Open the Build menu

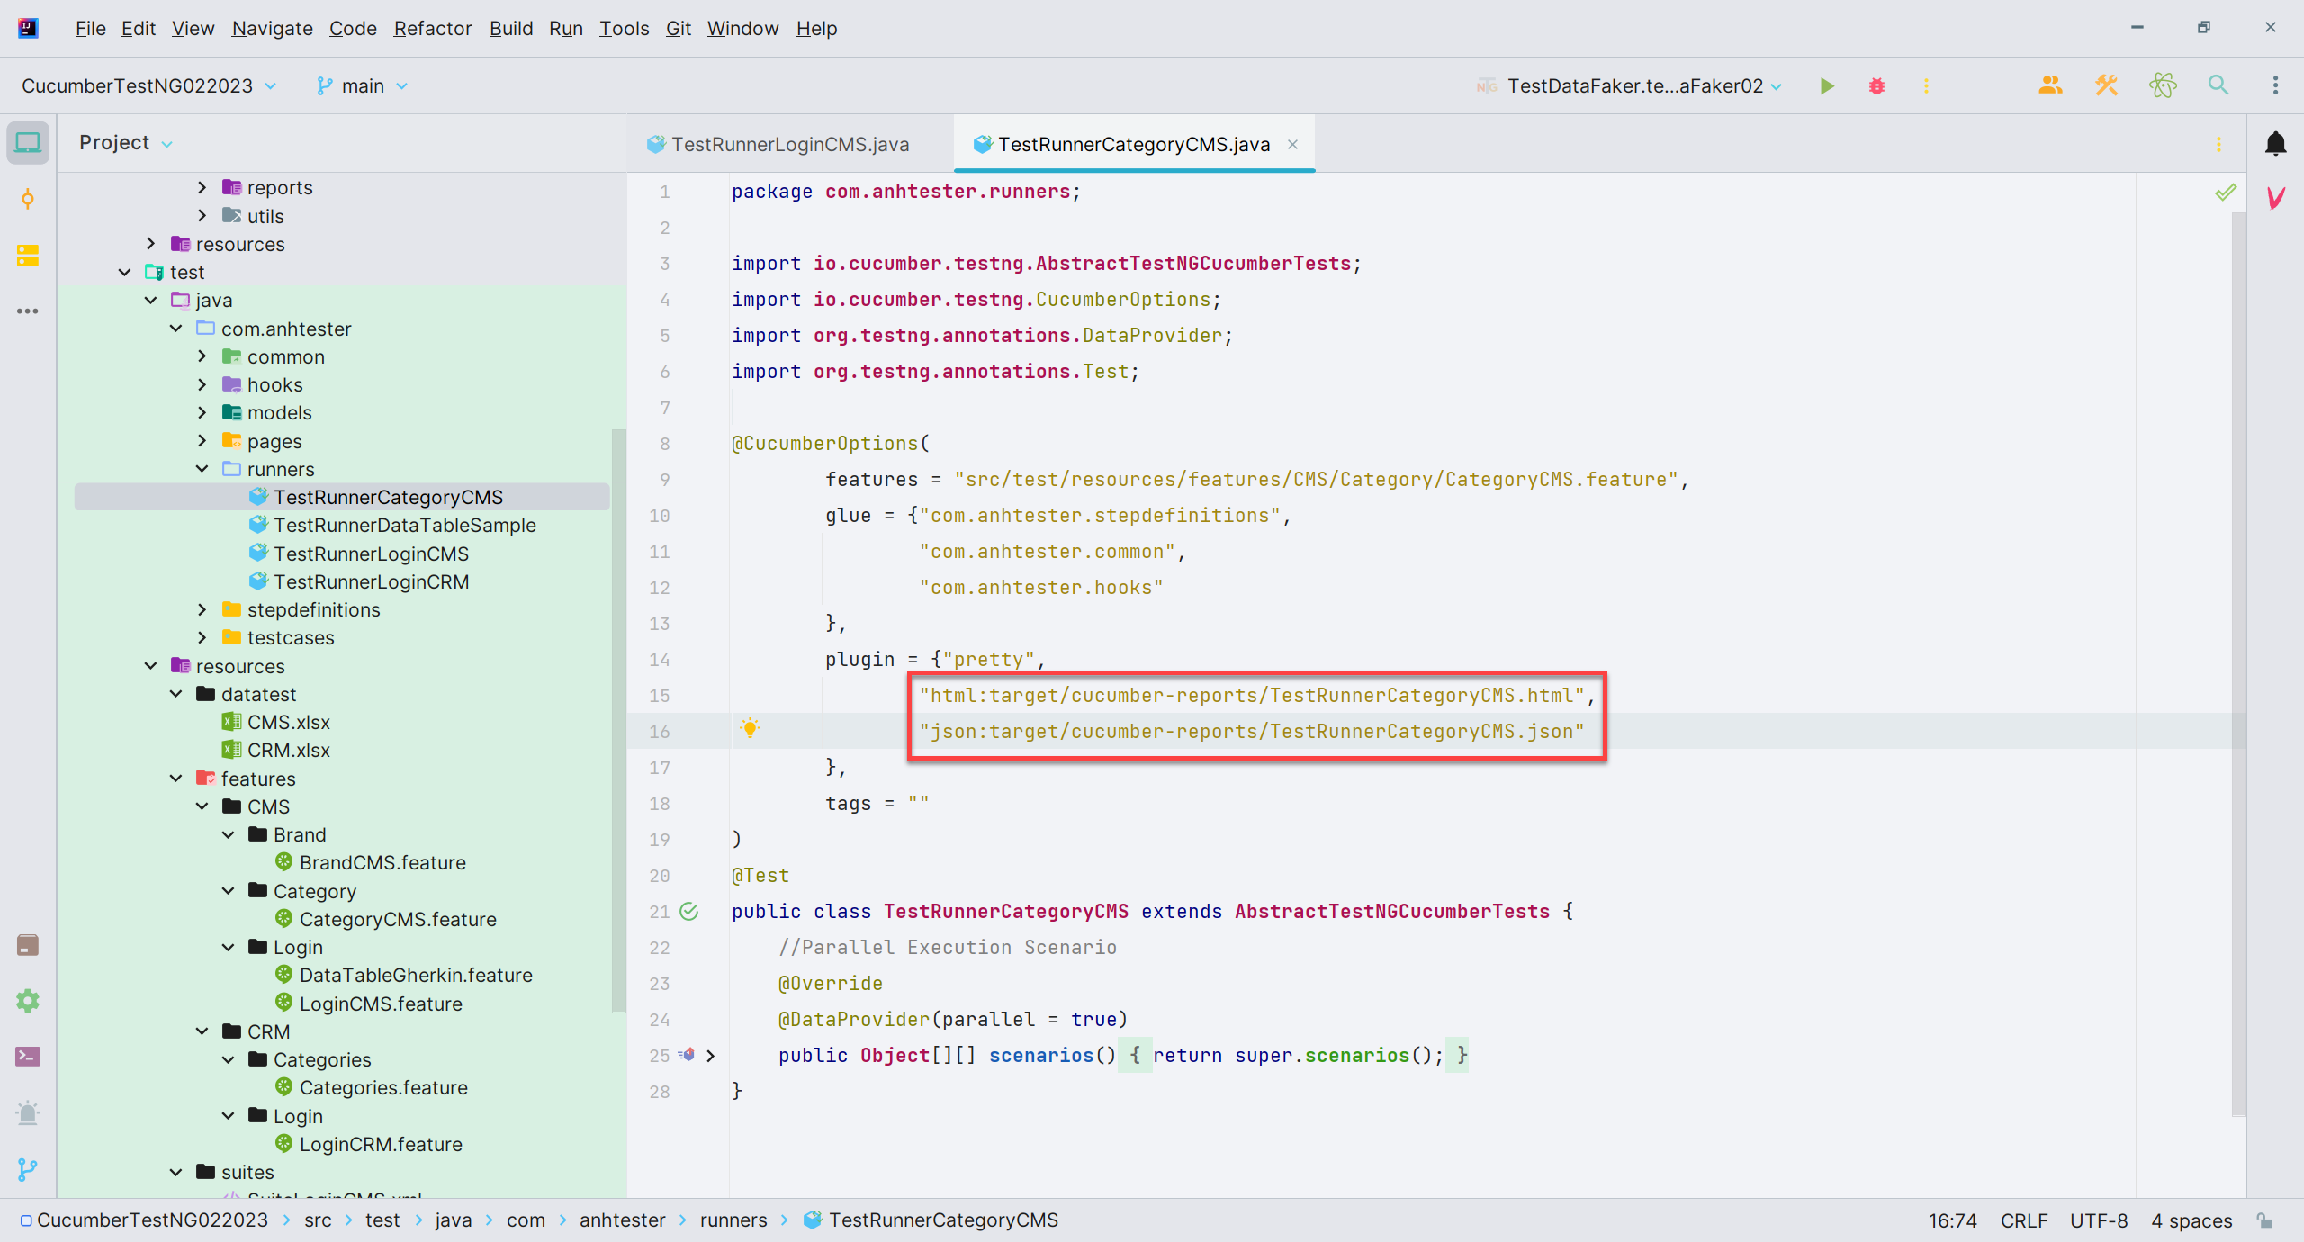(x=510, y=28)
